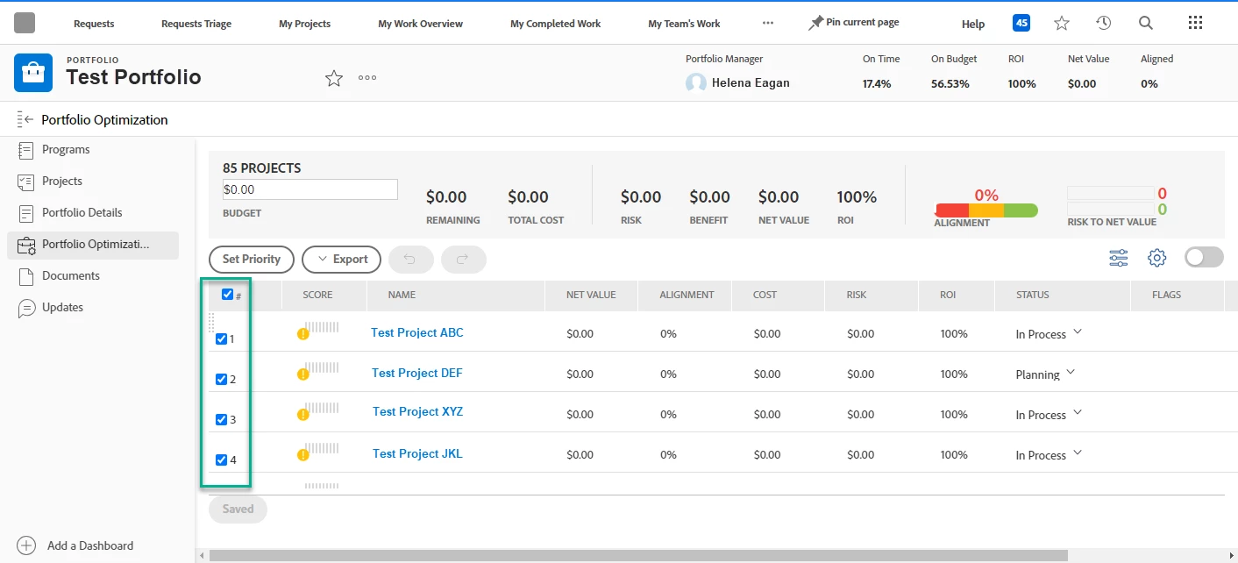Click drag handle beside row 1

211,322
